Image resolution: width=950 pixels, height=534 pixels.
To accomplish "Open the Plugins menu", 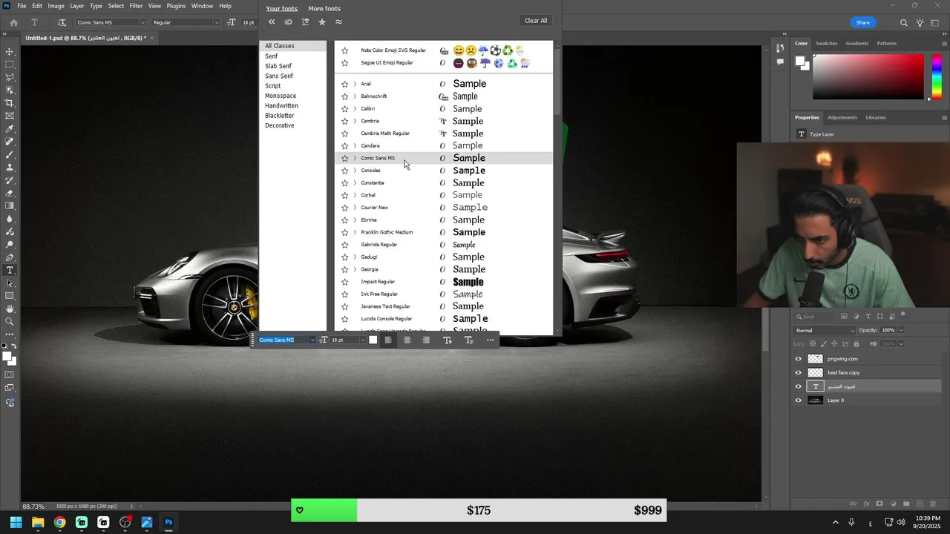I will pos(176,6).
